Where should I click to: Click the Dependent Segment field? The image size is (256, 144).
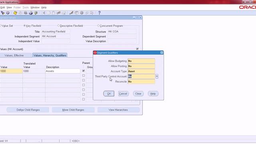point(122,36)
